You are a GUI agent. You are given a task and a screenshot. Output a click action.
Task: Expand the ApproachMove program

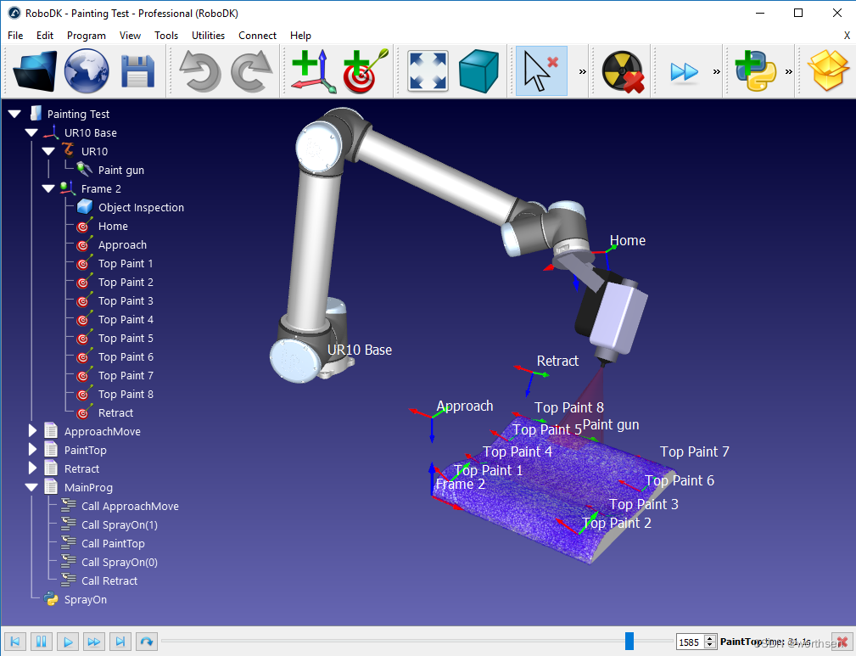coord(32,431)
